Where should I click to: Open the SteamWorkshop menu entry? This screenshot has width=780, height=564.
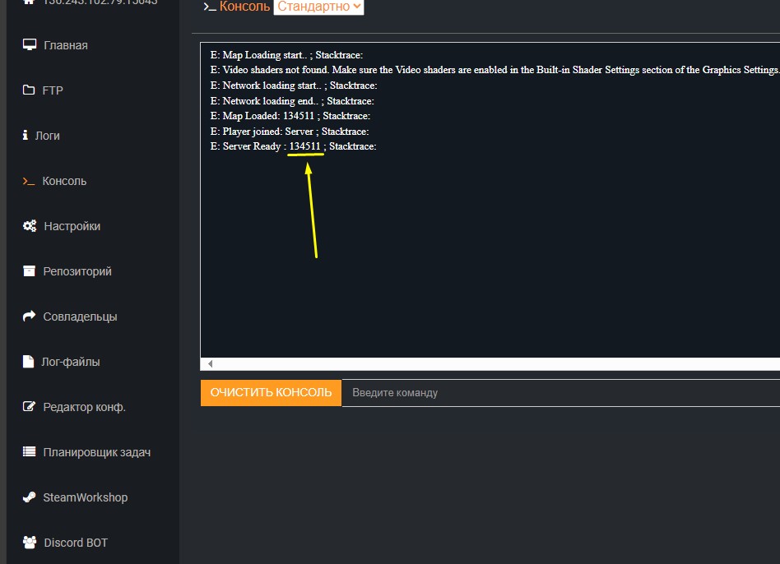coord(85,497)
